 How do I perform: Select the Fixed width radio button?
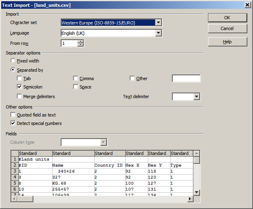point(13,60)
